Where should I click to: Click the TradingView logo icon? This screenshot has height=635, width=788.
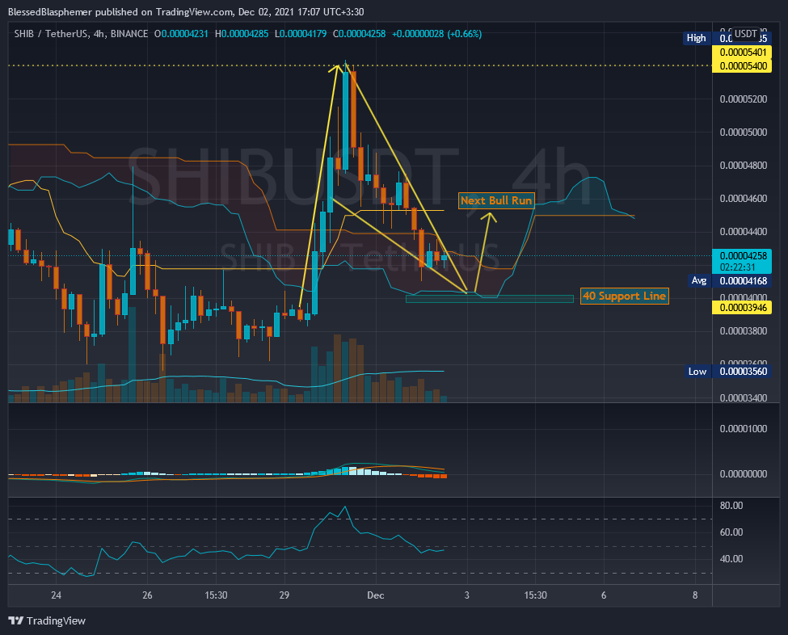click(x=16, y=620)
